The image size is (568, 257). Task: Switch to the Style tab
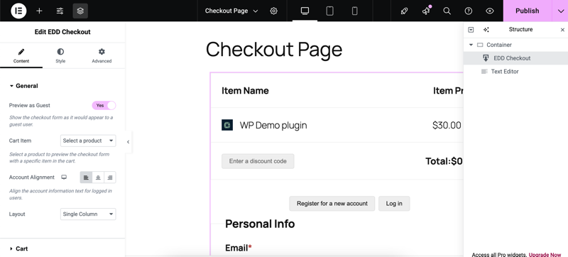point(60,56)
